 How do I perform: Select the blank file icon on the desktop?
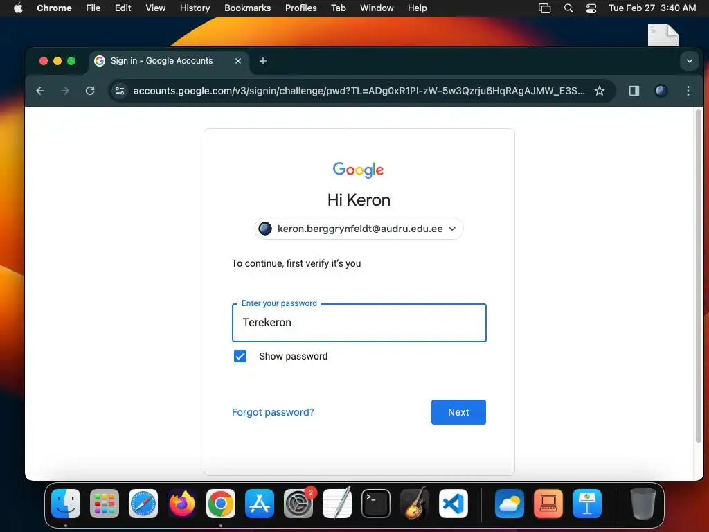click(x=663, y=35)
